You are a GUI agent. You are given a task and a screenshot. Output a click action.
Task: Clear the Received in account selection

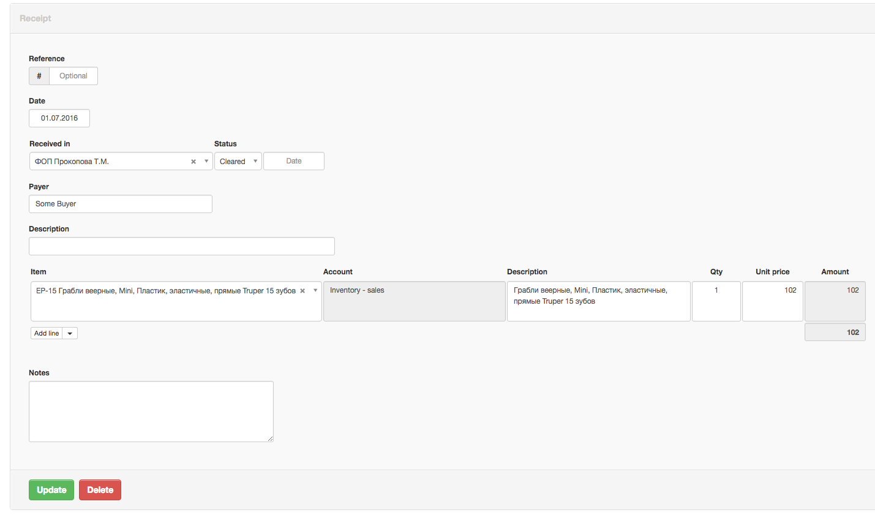(x=193, y=162)
